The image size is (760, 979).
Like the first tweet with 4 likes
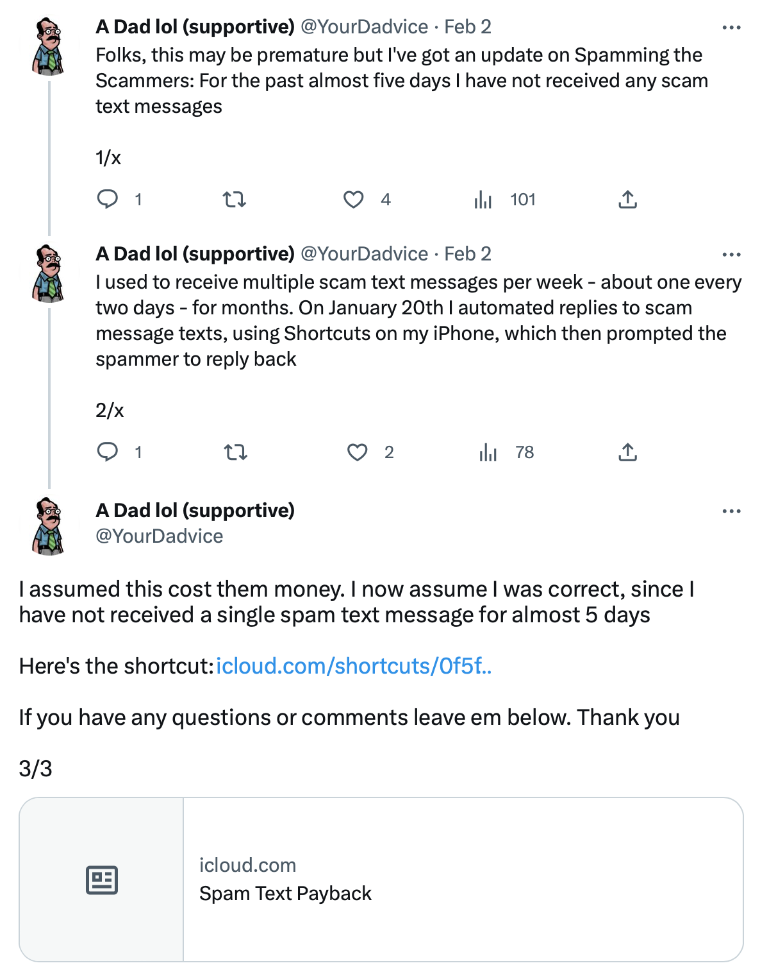coord(354,200)
